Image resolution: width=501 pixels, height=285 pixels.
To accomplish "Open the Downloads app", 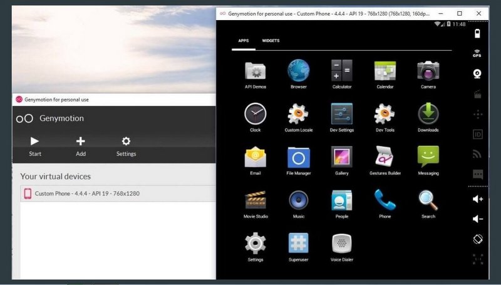I will pos(428,117).
